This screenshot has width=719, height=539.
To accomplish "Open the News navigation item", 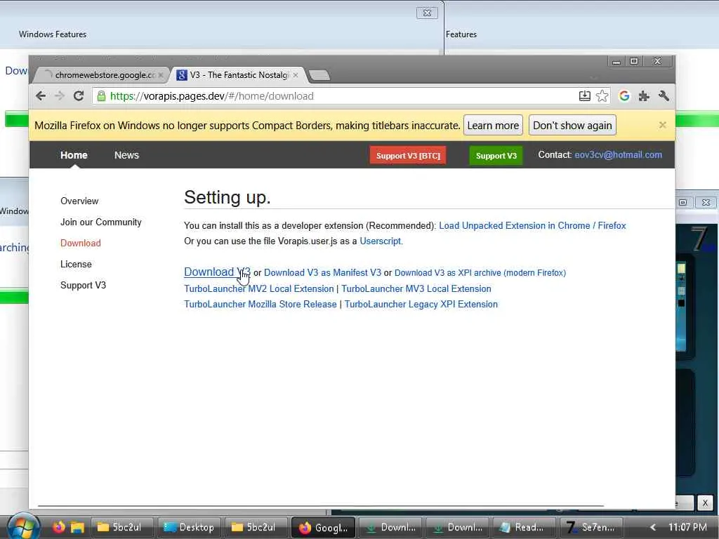I will coord(126,155).
